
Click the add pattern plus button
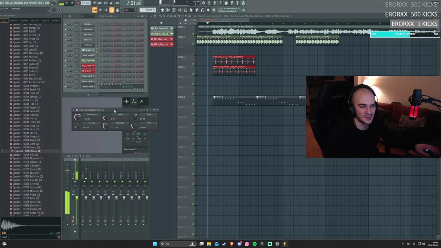pos(158,10)
